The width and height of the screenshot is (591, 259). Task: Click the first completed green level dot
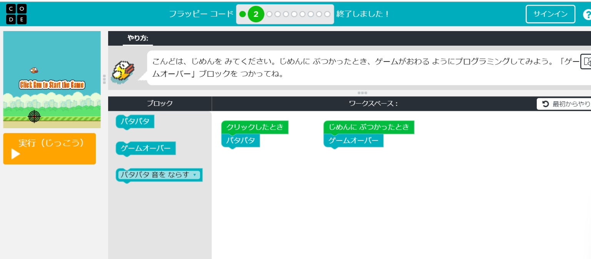242,14
